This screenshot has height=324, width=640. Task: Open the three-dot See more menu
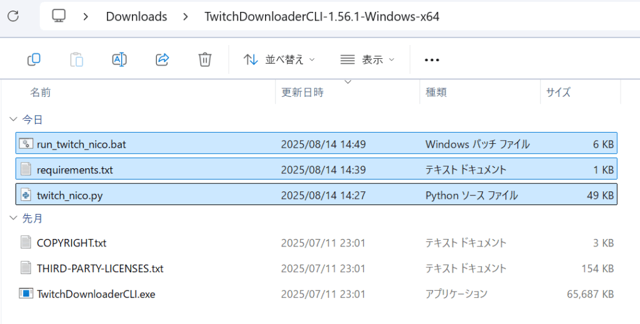432,59
